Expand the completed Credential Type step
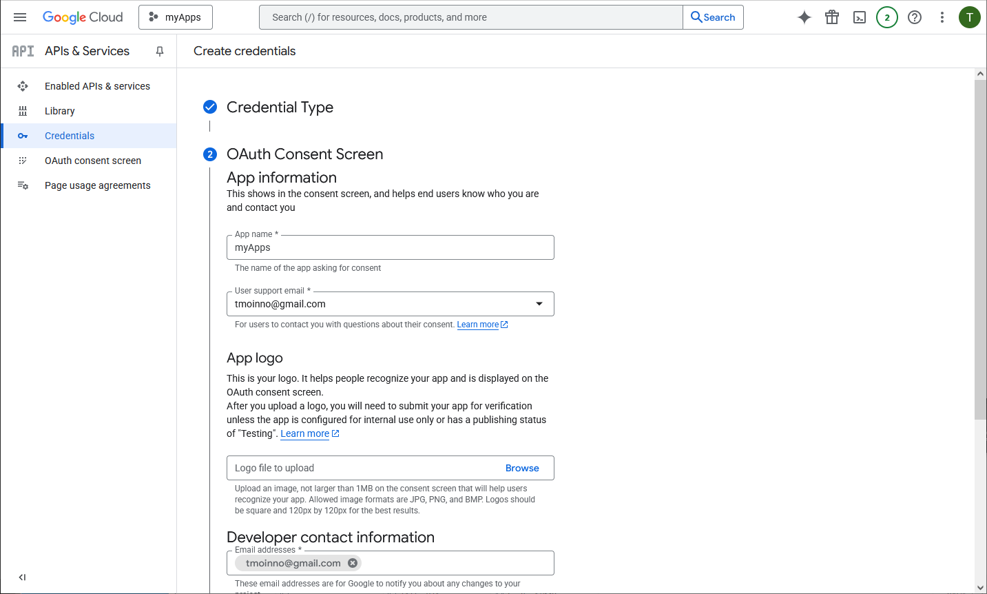Viewport: 987px width, 594px height. coord(280,107)
